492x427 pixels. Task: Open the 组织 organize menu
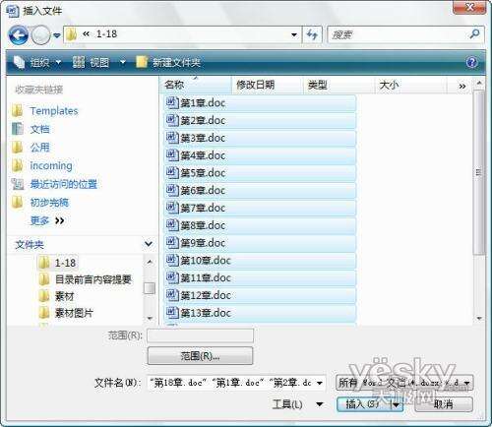[37, 62]
